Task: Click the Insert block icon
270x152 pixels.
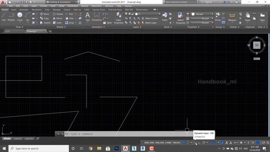Action: pyautogui.click(x=165, y=17)
